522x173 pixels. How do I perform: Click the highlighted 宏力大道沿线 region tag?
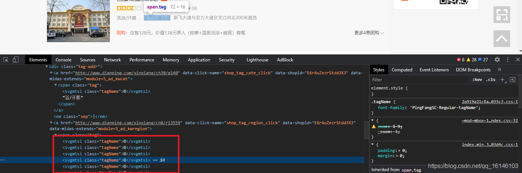coord(157,18)
